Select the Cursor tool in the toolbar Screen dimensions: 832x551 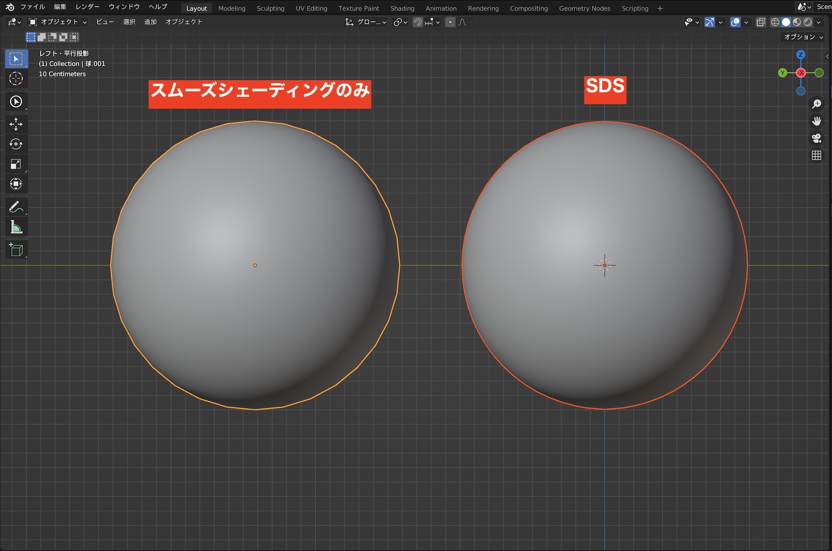tap(16, 79)
